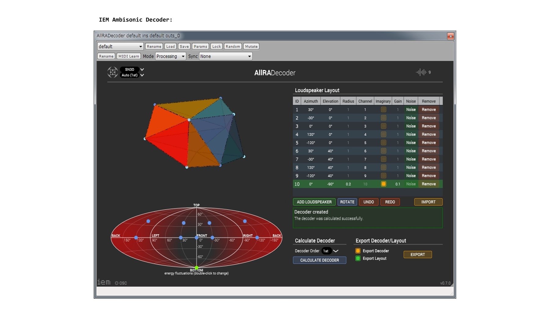Click the IEM logo
This screenshot has height=309, width=550.
(x=104, y=282)
